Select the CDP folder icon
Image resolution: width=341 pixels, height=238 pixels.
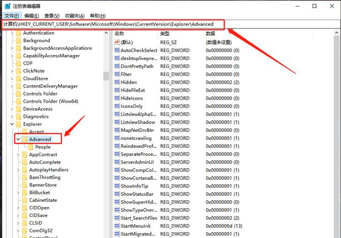pyautogui.click(x=18, y=63)
